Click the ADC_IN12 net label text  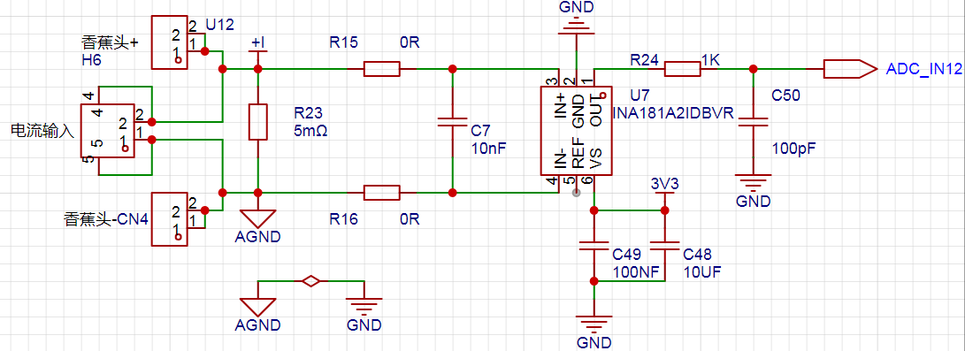(923, 69)
